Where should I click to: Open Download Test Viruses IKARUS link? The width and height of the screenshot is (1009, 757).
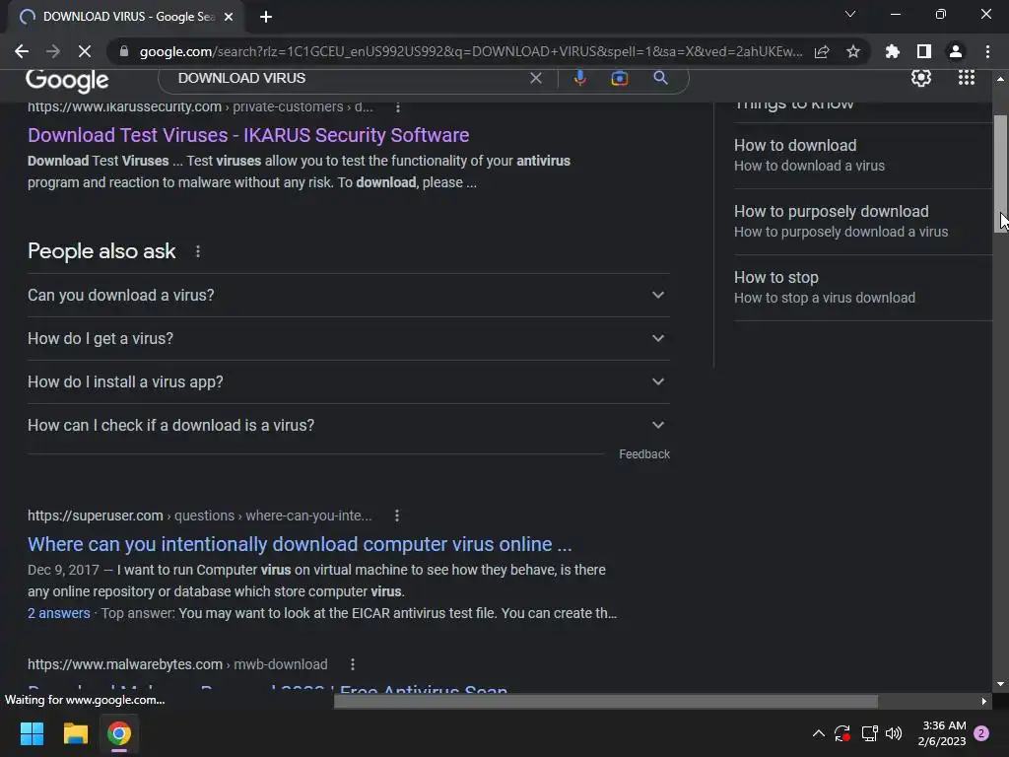pyautogui.click(x=248, y=135)
